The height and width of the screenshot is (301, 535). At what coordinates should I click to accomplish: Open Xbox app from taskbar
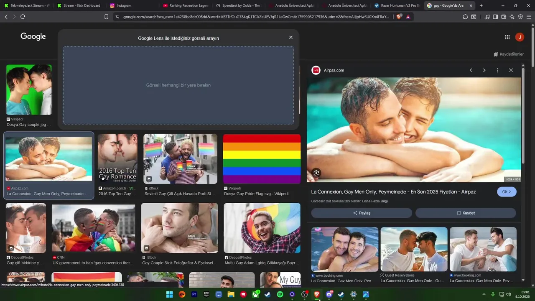(255, 294)
